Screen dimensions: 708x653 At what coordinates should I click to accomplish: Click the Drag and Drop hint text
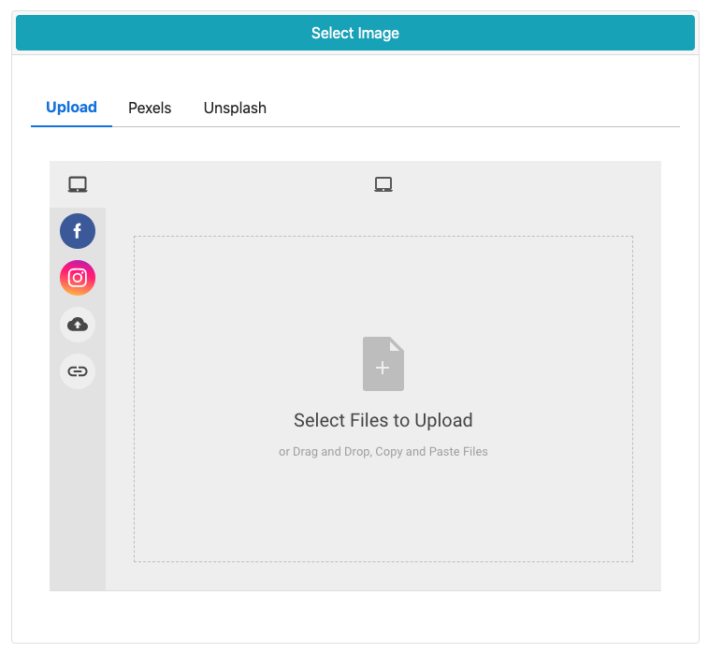coord(383,452)
